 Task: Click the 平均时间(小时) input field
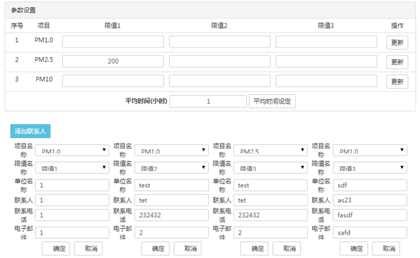pos(208,101)
